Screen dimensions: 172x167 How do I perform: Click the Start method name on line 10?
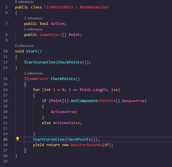(x=32, y=51)
